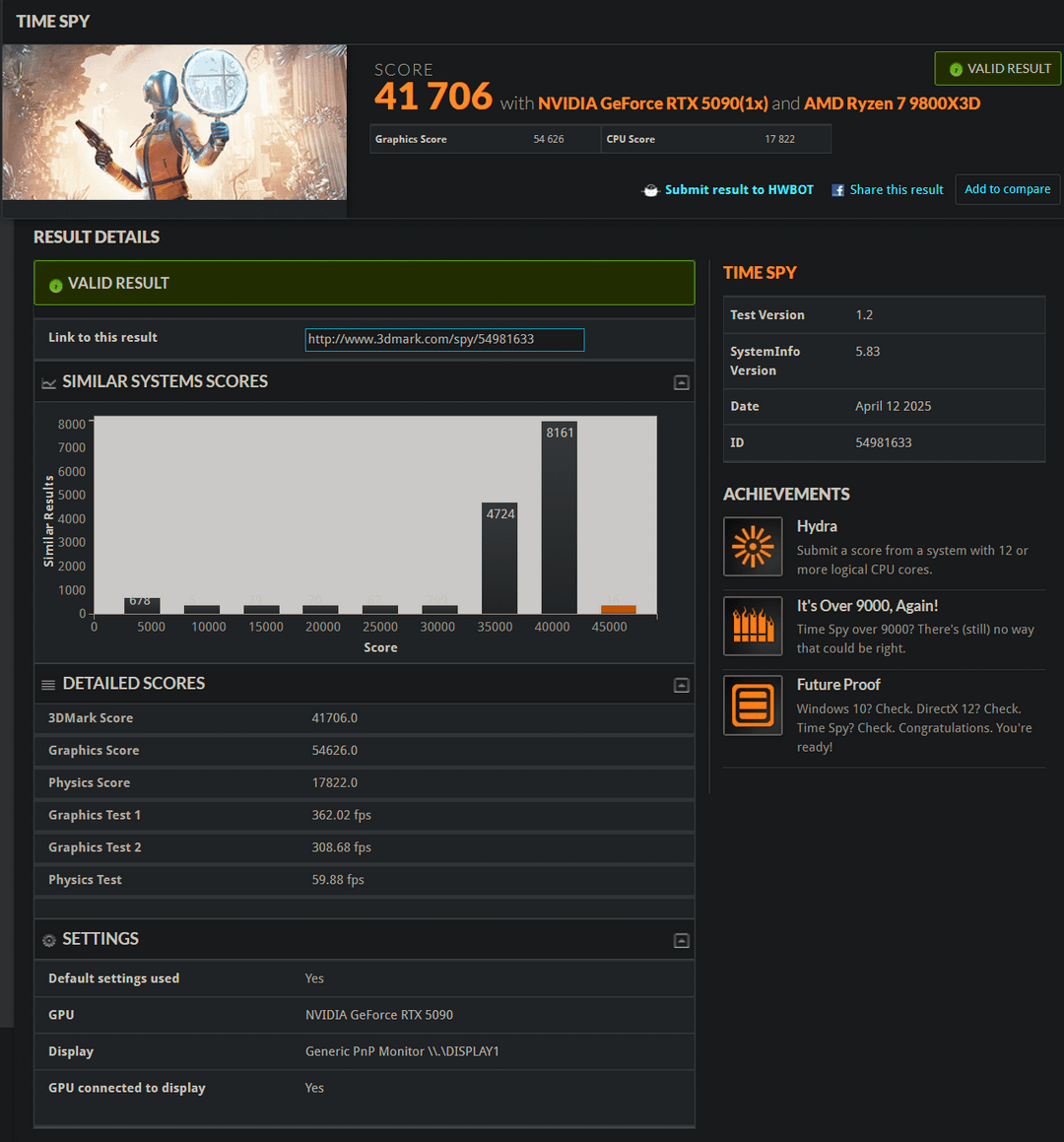Click the ACHIEVEMENTS heading

coord(786,495)
